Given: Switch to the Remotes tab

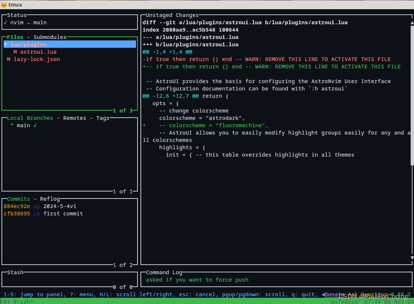Looking at the screenshot, I should click(75, 118).
